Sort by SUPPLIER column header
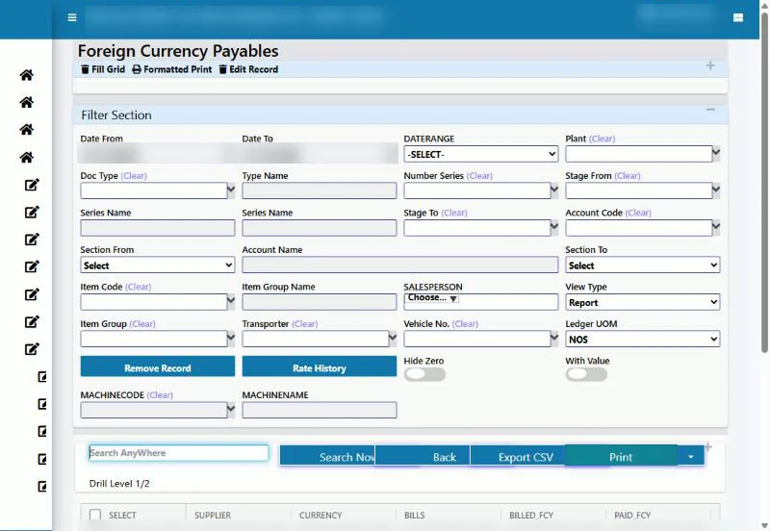Viewport: 770px width, 531px height. tap(212, 516)
